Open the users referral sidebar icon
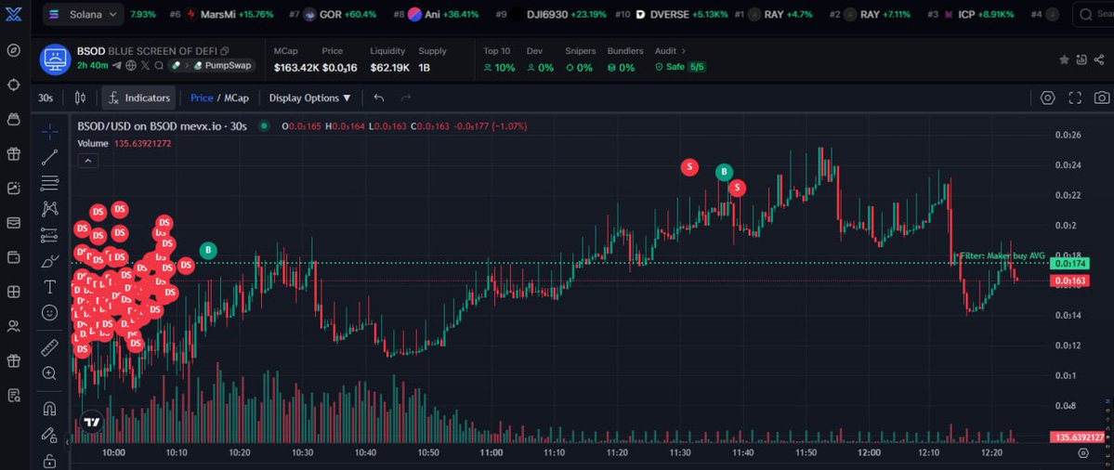Image resolution: width=1114 pixels, height=470 pixels. [14, 327]
